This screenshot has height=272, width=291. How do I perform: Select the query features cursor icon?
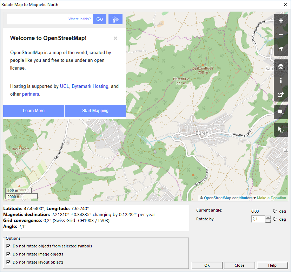[281, 130]
